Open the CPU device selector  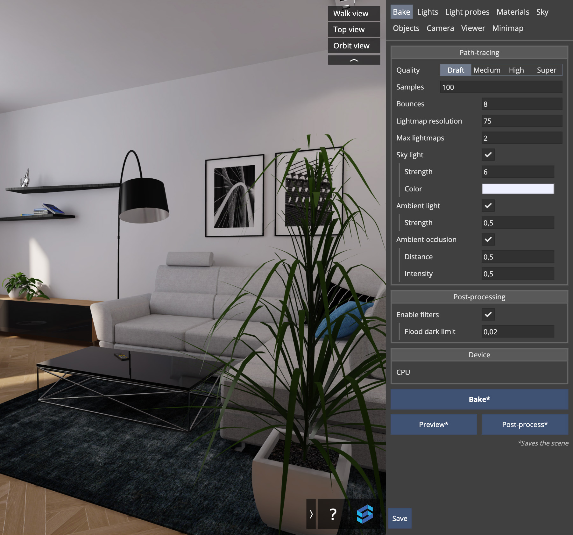(479, 372)
